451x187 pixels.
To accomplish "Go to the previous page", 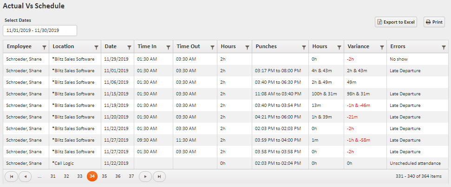I will pos(25,176).
